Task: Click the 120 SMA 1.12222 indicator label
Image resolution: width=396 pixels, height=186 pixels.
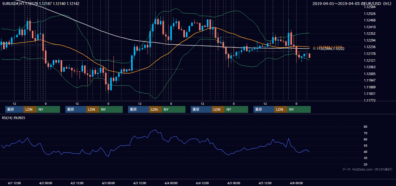Action: pyautogui.click(x=329, y=49)
